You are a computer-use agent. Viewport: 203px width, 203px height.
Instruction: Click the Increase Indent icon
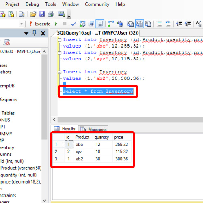tap(188, 24)
